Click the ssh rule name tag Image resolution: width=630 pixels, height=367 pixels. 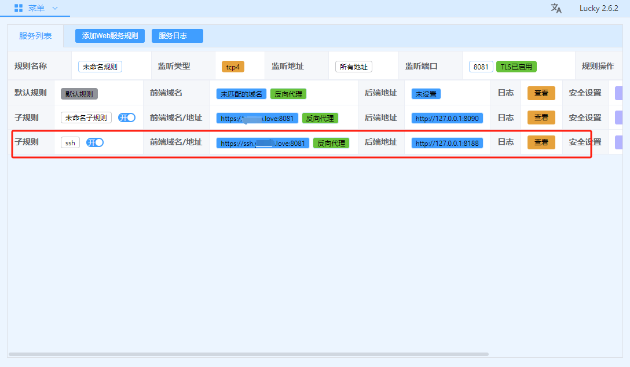point(70,142)
